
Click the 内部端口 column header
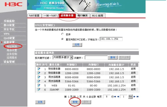coord(94,65)
